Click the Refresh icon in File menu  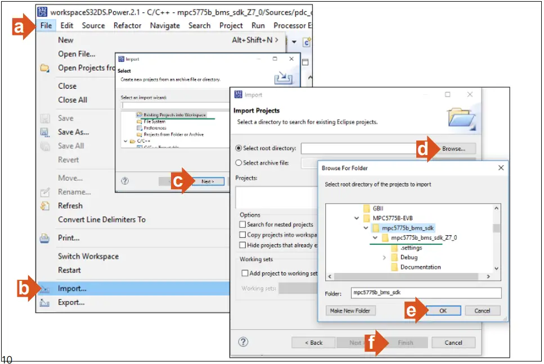point(45,206)
